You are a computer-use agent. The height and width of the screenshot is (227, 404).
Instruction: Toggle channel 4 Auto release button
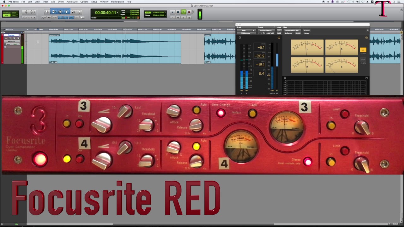[x=196, y=146]
